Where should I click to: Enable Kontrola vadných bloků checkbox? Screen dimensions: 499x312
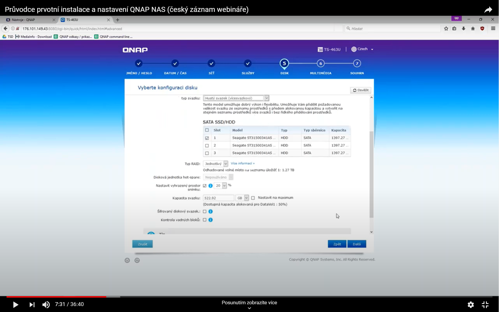coord(205,220)
